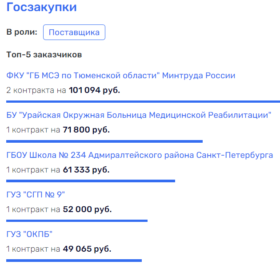Click the 61 333 руб. contract amount
280x269 pixels.
pos(86,170)
